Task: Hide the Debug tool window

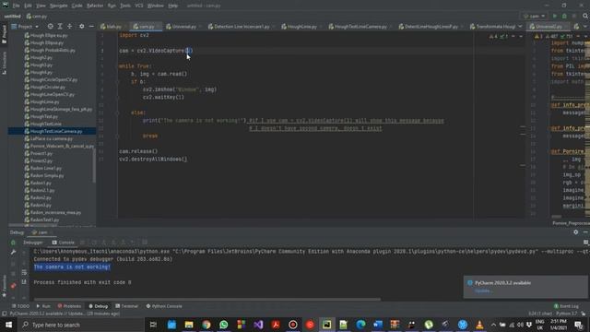Action: [585, 232]
